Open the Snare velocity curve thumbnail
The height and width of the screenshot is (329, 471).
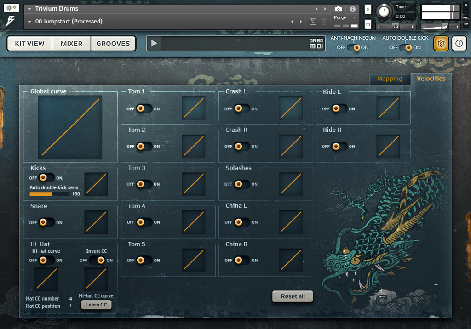[x=96, y=222]
